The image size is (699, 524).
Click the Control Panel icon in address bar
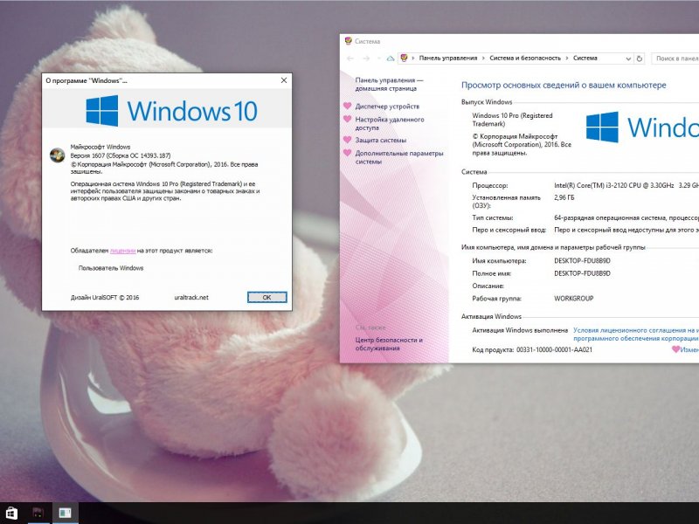[x=405, y=58]
